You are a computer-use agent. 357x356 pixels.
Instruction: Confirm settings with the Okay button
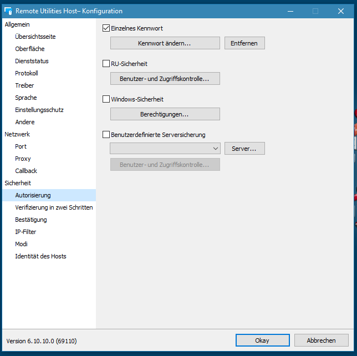262,340
